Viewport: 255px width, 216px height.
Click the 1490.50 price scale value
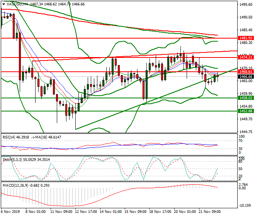coord(246,17)
